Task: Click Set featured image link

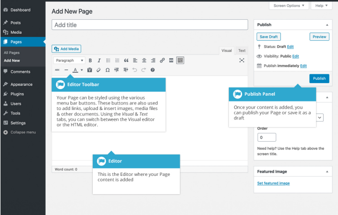Action: click(x=273, y=183)
